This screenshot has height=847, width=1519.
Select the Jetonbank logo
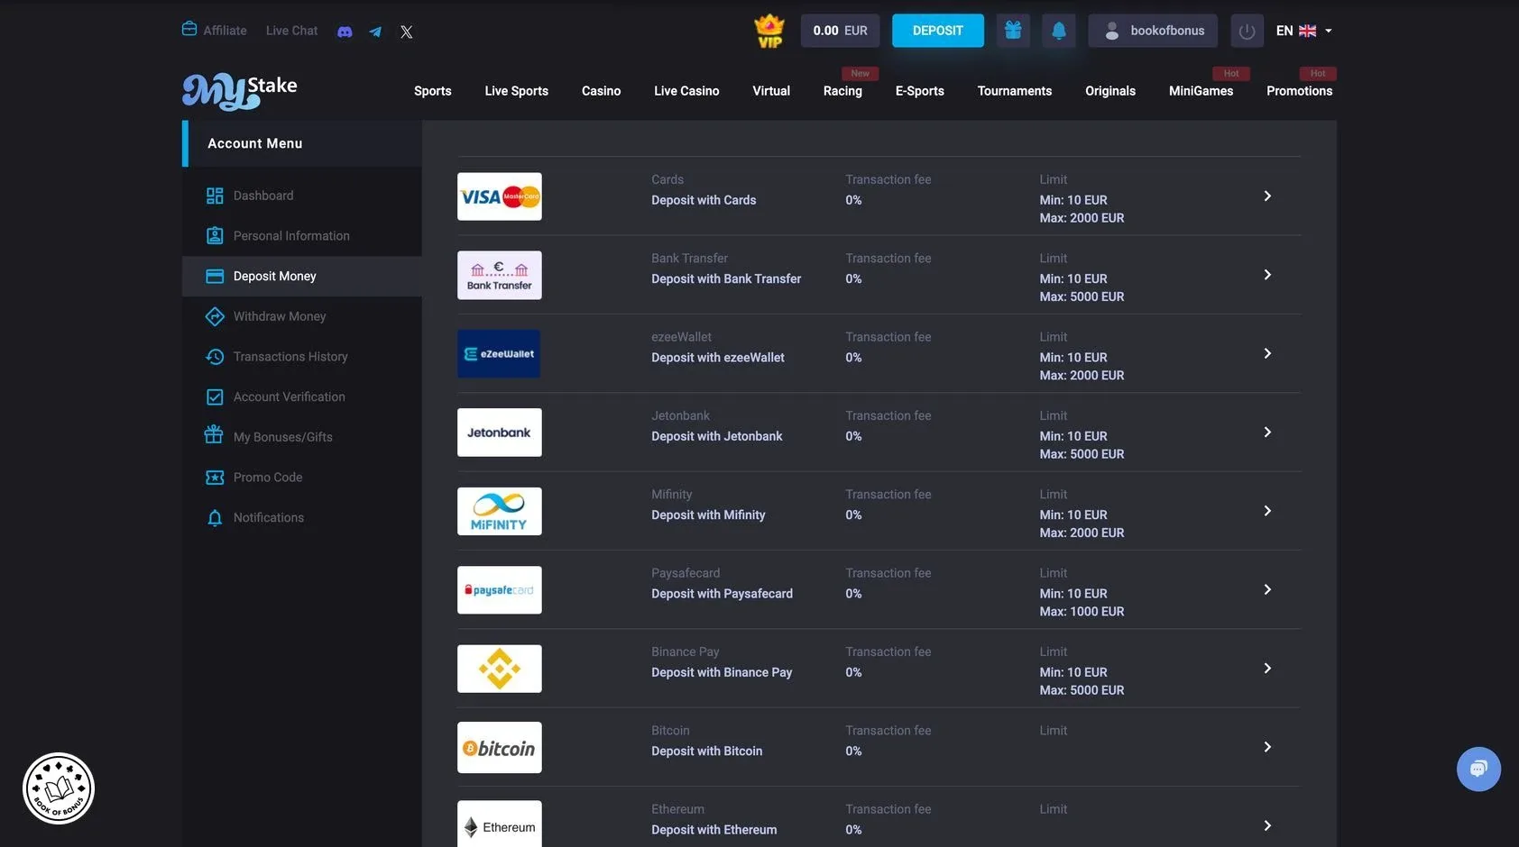tap(500, 433)
